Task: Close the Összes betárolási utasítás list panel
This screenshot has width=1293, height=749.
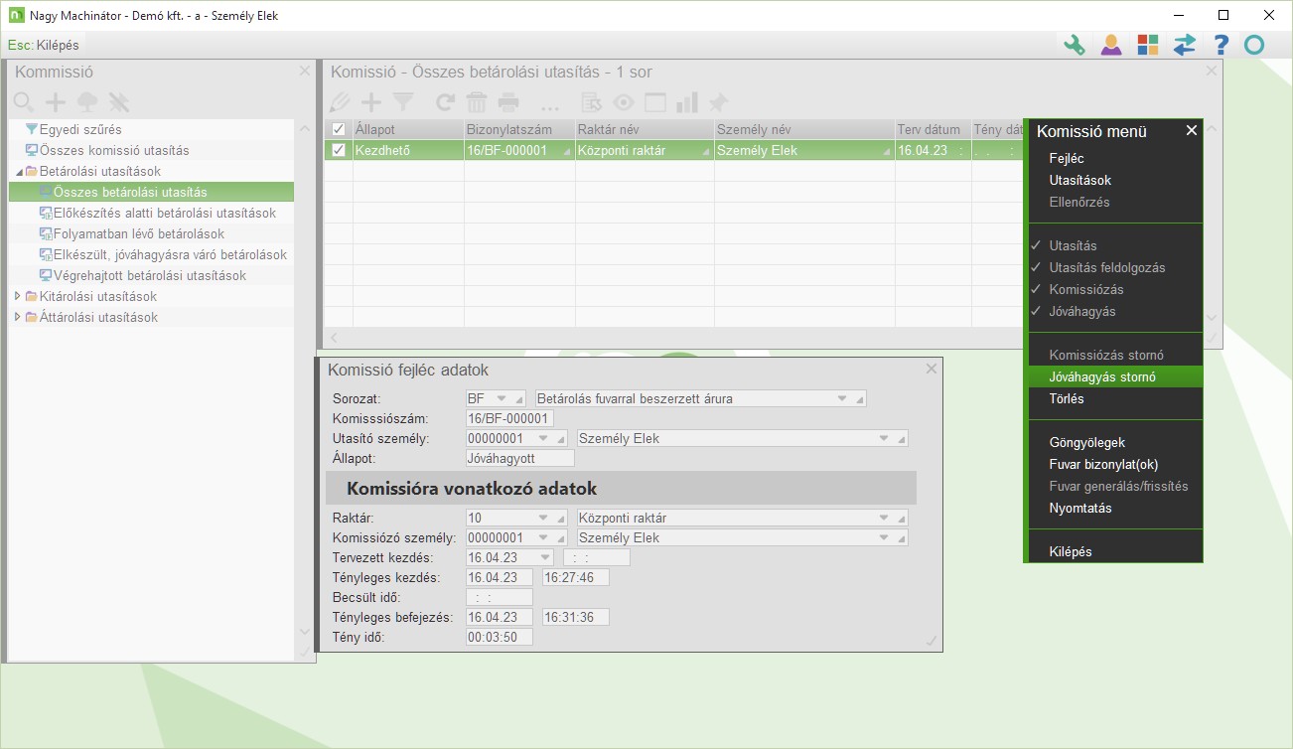Action: click(1211, 71)
